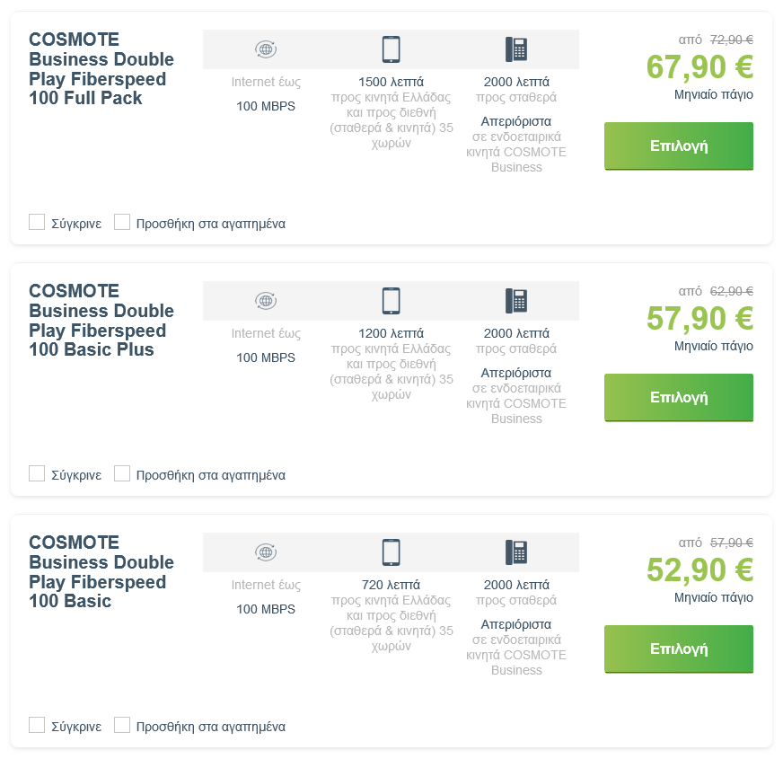Click the mobile phone icon for Full Pack
The width and height of the screenshot is (783, 759).
click(x=391, y=49)
